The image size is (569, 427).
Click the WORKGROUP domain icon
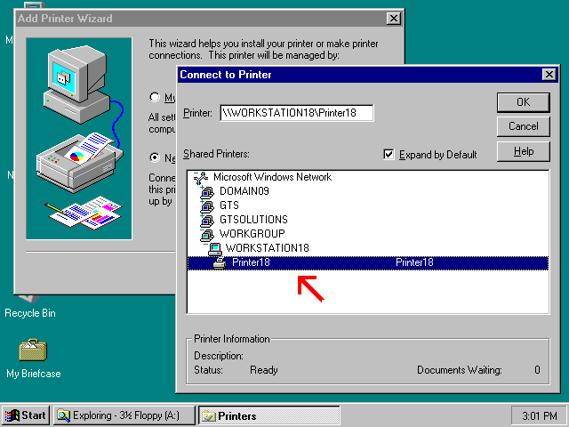(207, 235)
